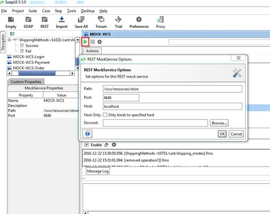The image size is (270, 214).
Task: Click the MOCK-WCS Name value cell
Action: (x=61, y=101)
